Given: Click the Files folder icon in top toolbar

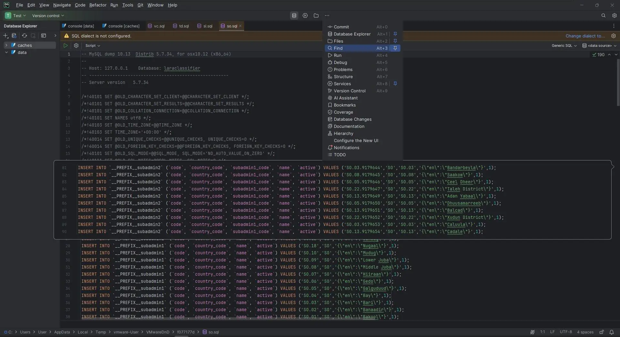Looking at the screenshot, I should (x=316, y=15).
